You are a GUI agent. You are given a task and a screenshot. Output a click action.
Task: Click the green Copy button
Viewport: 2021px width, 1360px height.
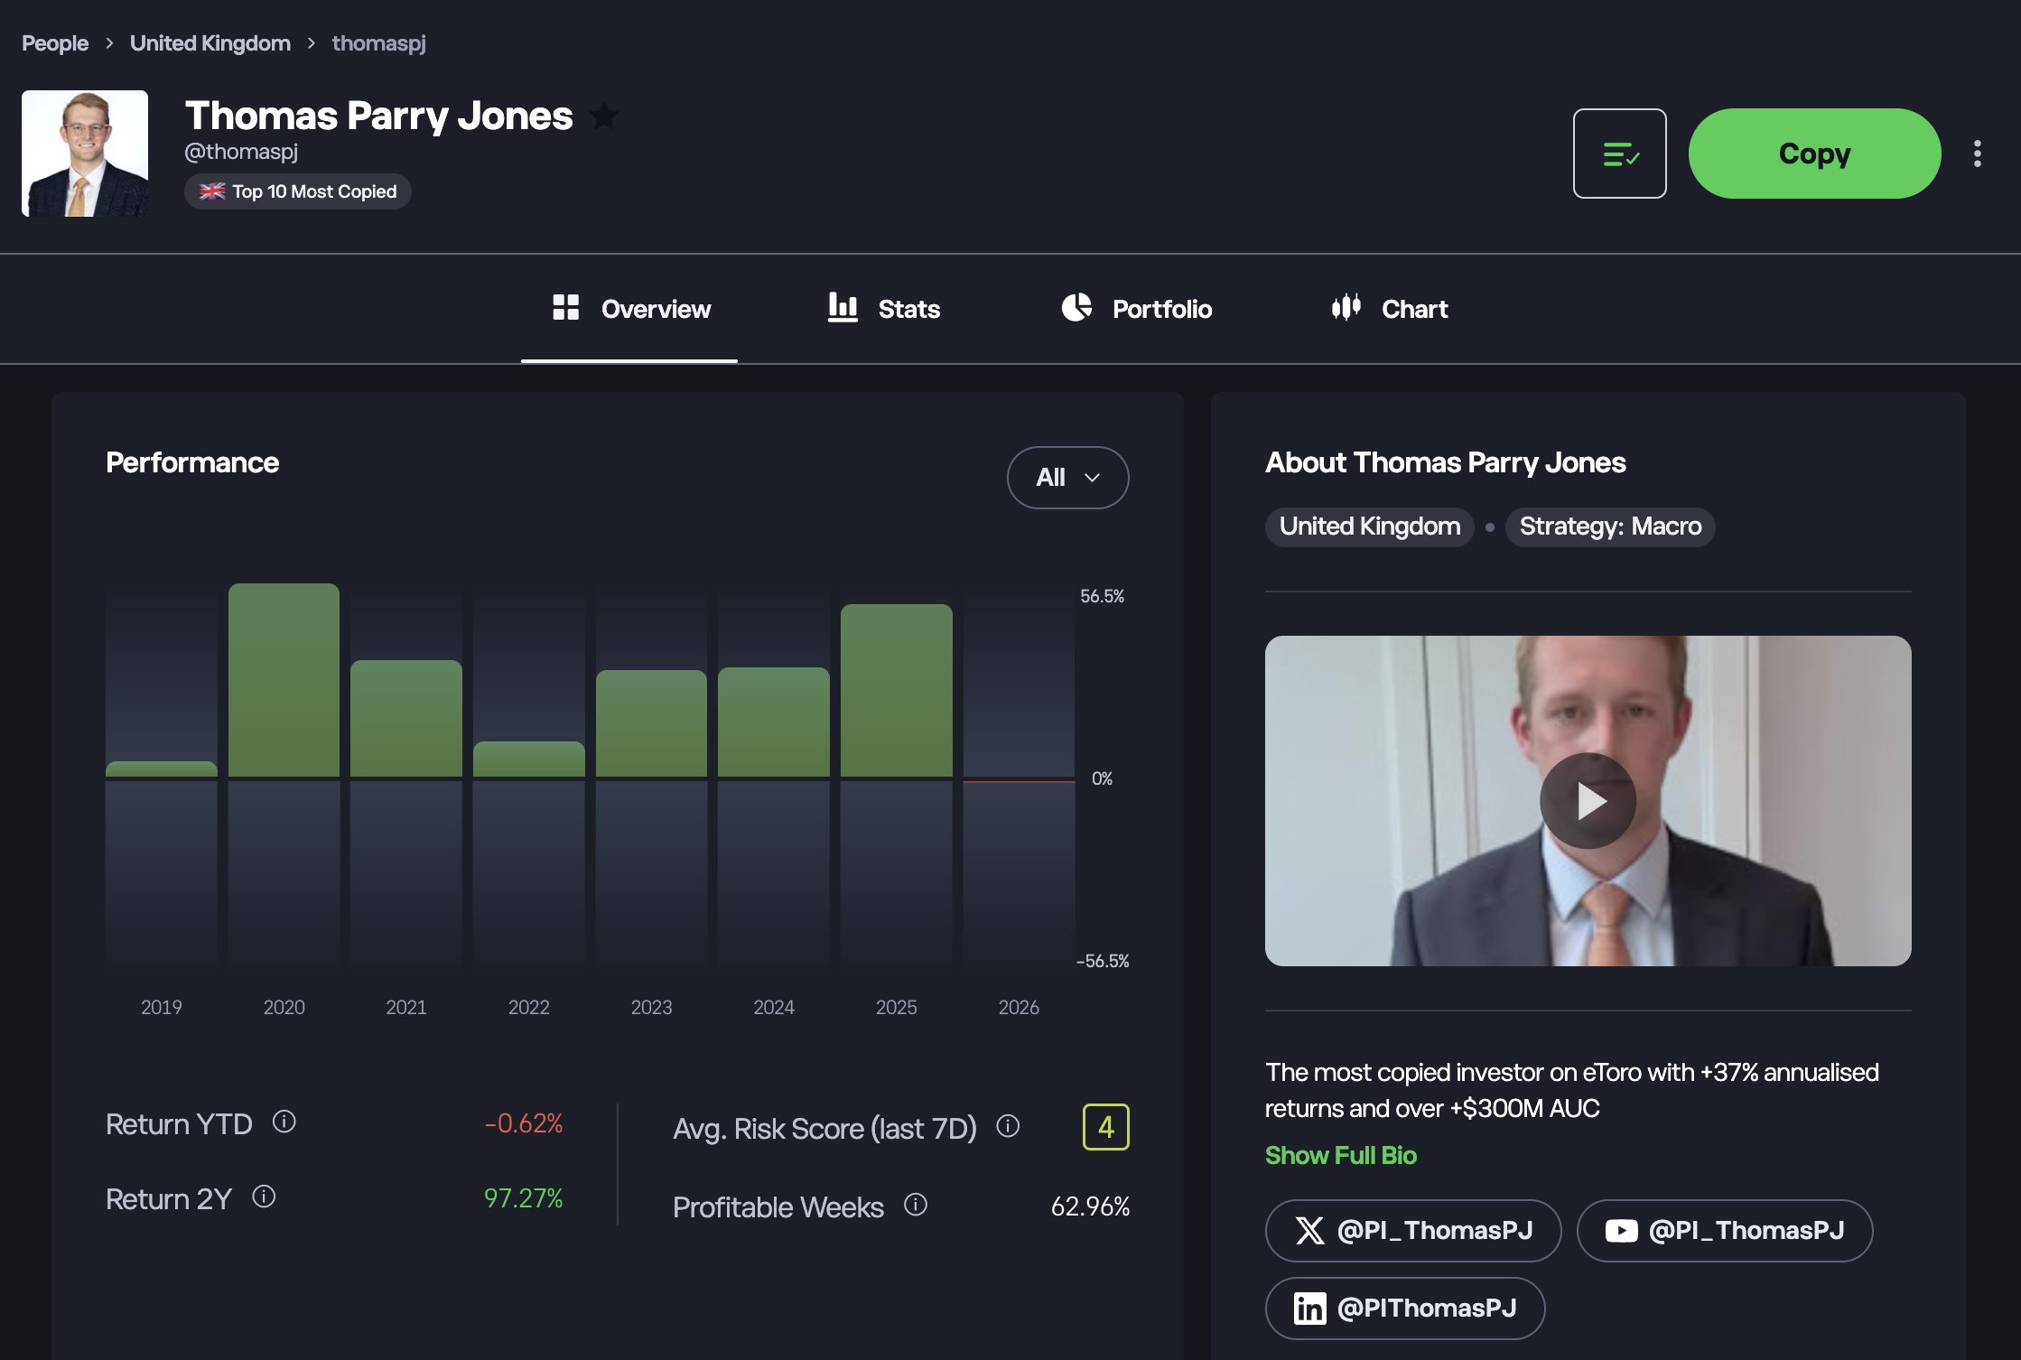click(1813, 154)
